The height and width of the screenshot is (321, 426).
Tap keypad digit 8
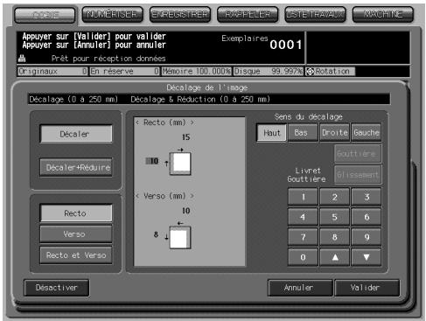pos(334,237)
